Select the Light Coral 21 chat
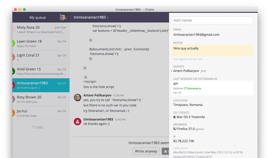Image resolution: width=270 pixels, height=158 pixels. 41,57
